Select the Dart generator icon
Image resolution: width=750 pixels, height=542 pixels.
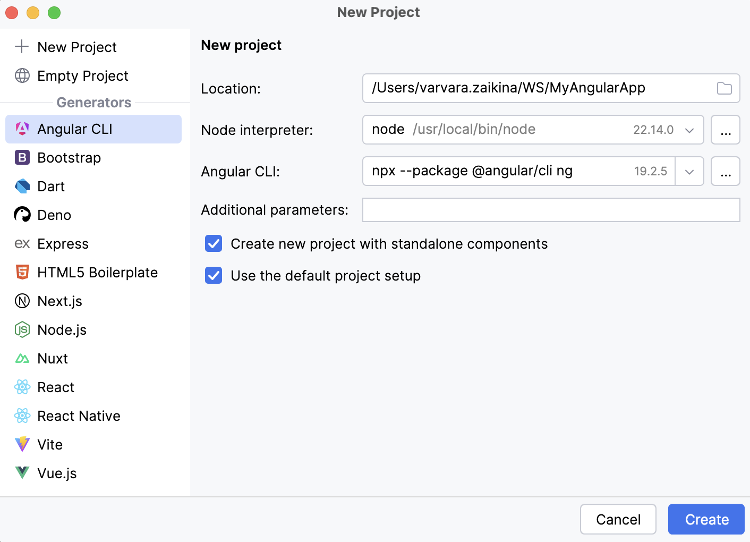click(22, 186)
